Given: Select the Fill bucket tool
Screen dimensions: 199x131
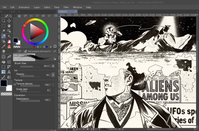Looking at the screenshot, I should click(4, 62).
